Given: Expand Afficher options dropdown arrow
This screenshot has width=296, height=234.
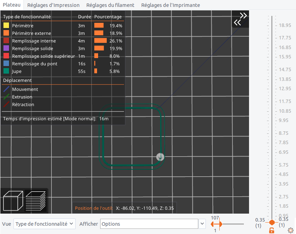Looking at the screenshot, I should 202,224.
